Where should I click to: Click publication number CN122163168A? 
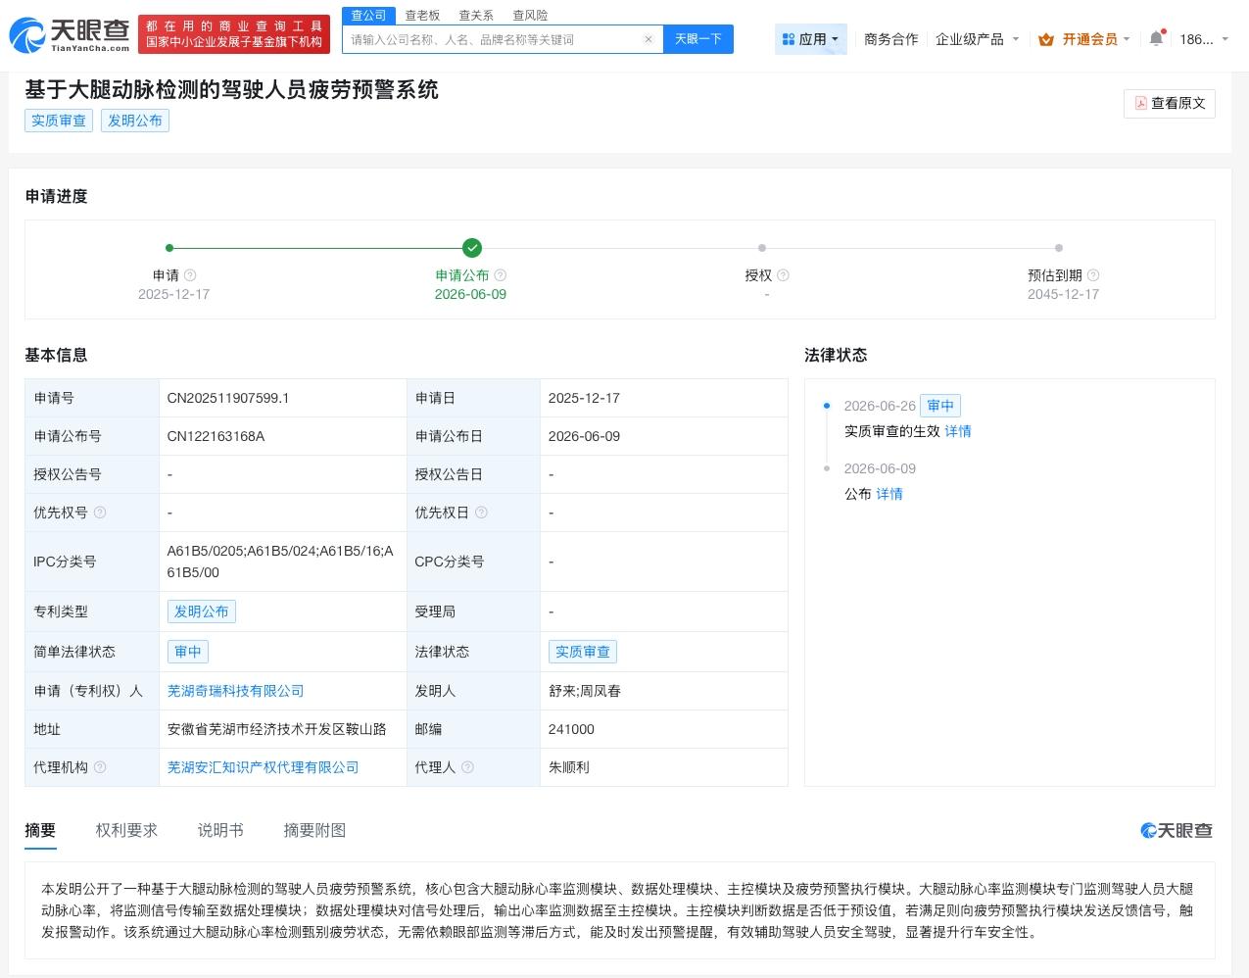coord(216,436)
